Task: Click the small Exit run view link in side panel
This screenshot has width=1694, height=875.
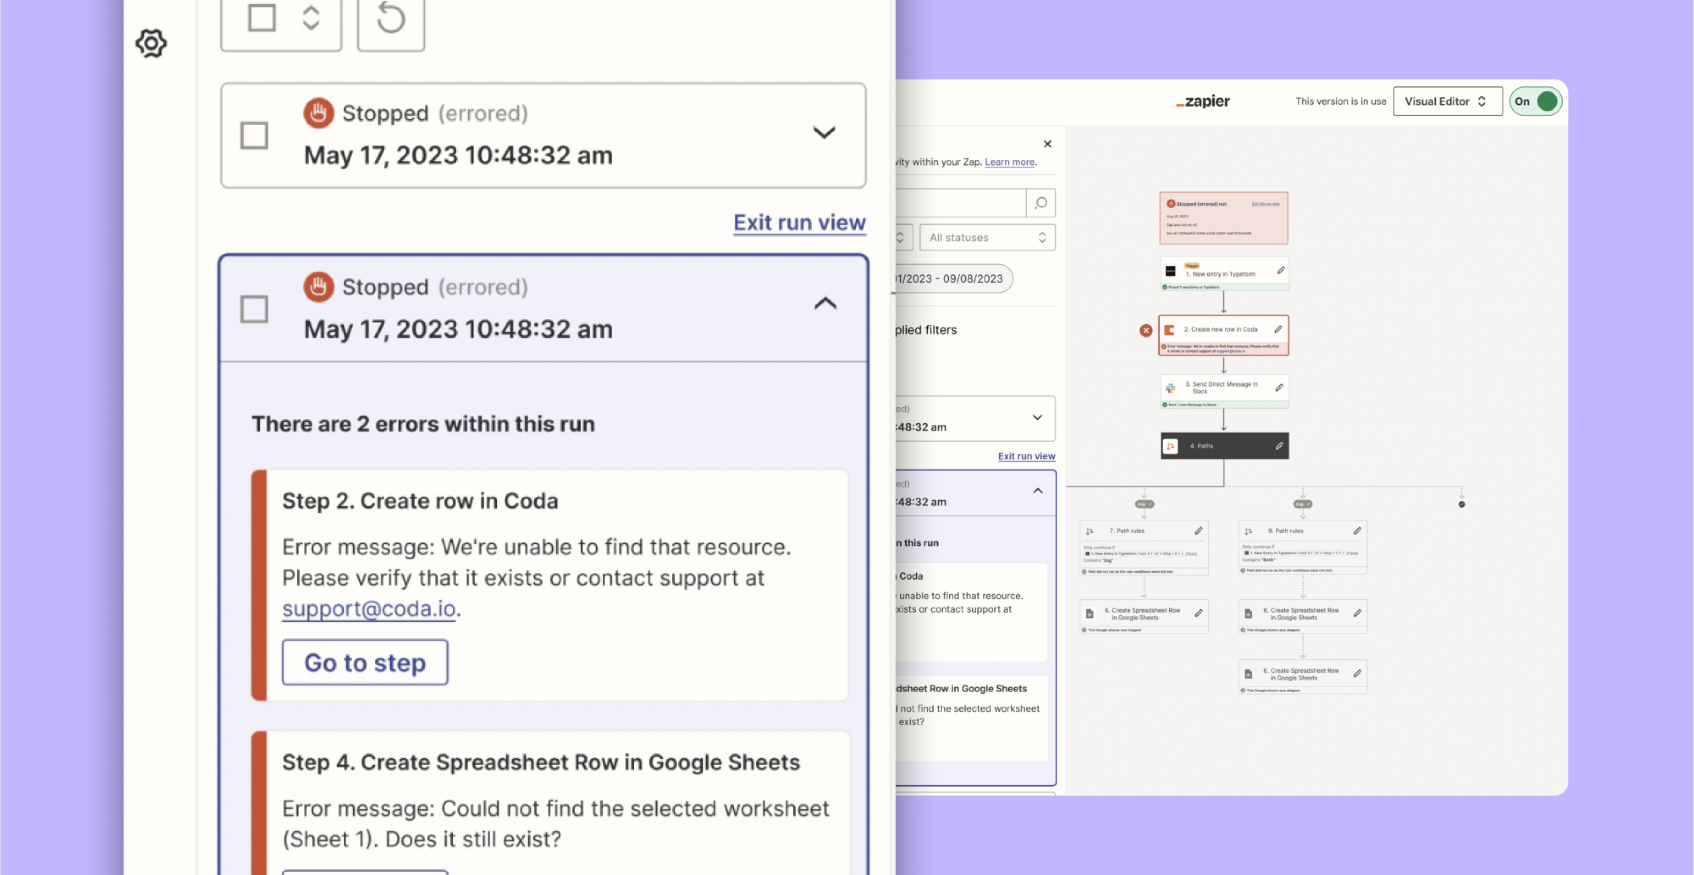Action: pyautogui.click(x=1027, y=456)
